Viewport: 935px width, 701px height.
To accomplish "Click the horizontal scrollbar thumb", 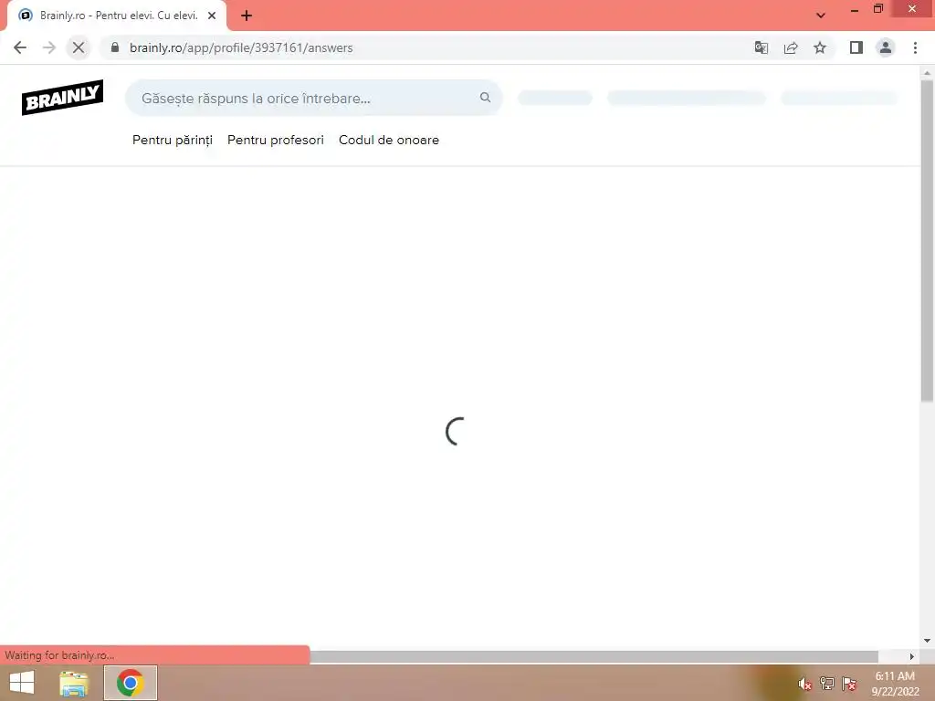I will click(x=594, y=656).
